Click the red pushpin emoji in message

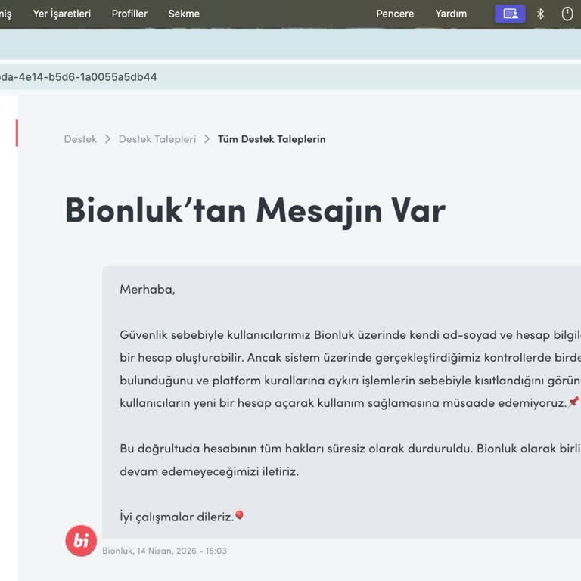click(x=573, y=401)
